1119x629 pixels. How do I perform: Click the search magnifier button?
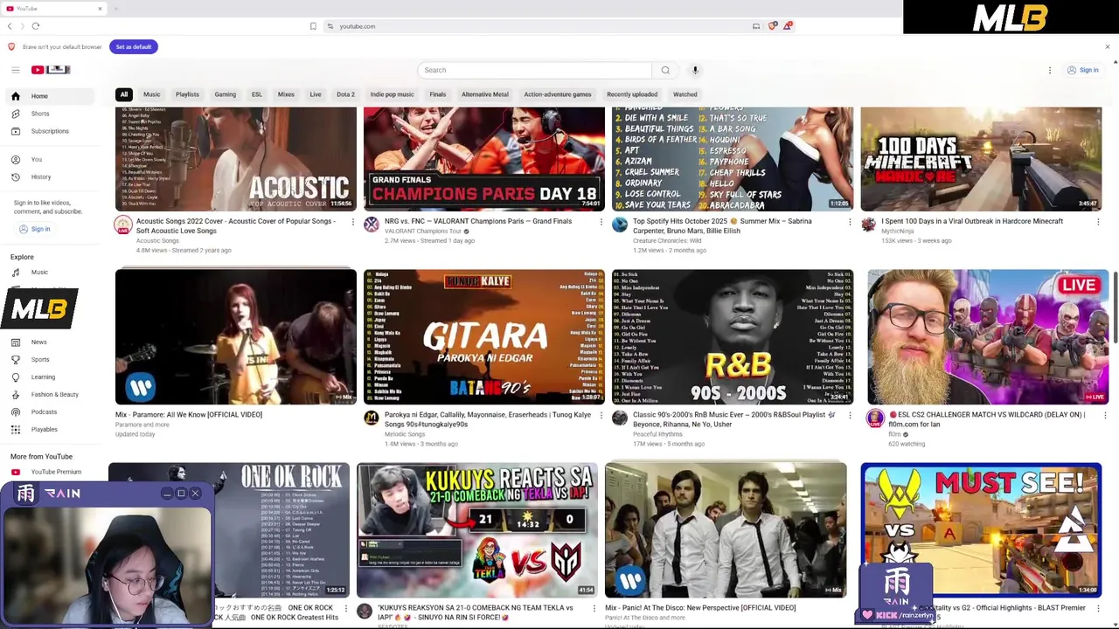coord(665,70)
